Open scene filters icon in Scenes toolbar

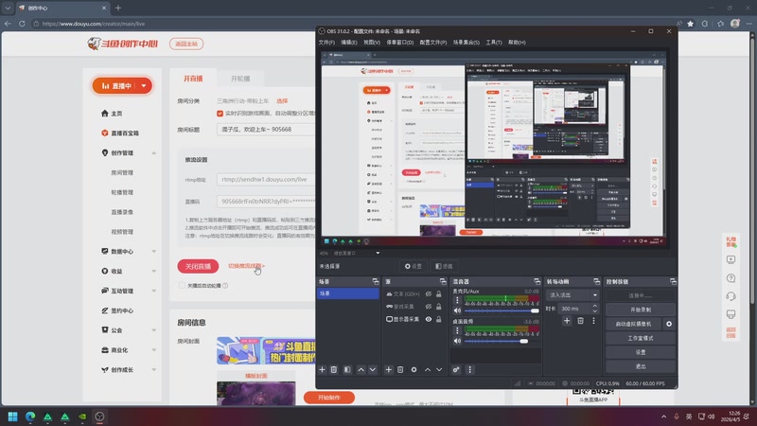(347, 370)
